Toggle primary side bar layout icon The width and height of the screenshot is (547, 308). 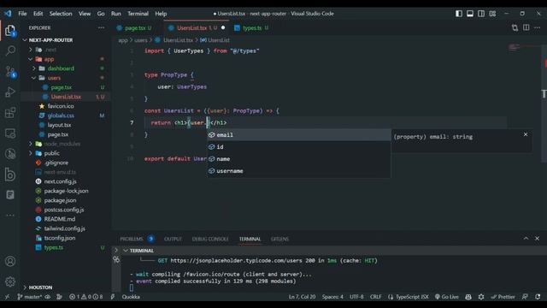point(459,14)
